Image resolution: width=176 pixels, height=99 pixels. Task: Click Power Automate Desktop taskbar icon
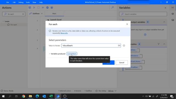58,96
